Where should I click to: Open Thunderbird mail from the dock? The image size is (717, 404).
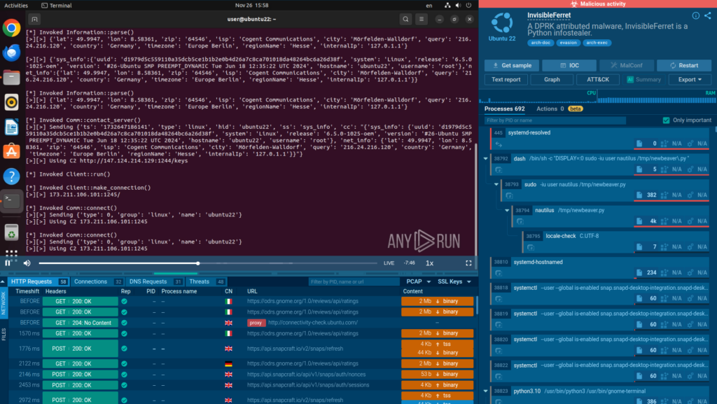tap(11, 53)
